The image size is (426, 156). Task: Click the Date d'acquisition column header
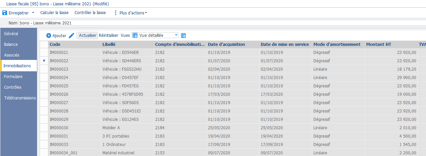tap(233, 44)
